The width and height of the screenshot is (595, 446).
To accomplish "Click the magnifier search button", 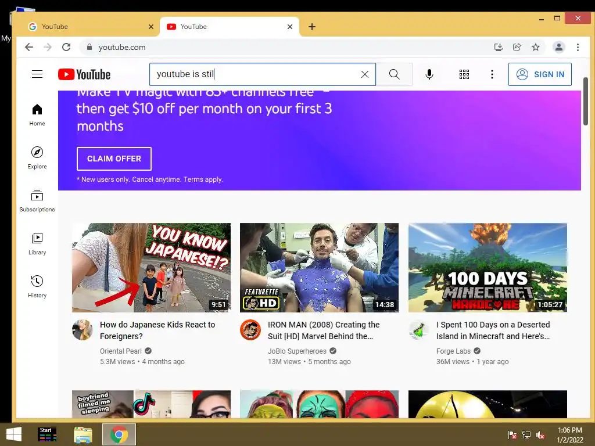I will [x=395, y=74].
